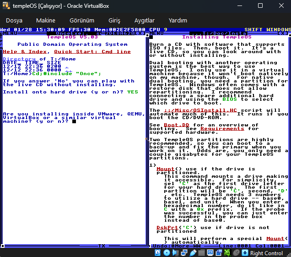This screenshot has height=257, width=291.
Task: Click the 'Undo:0More-WW' status text
Action: tap(177, 246)
